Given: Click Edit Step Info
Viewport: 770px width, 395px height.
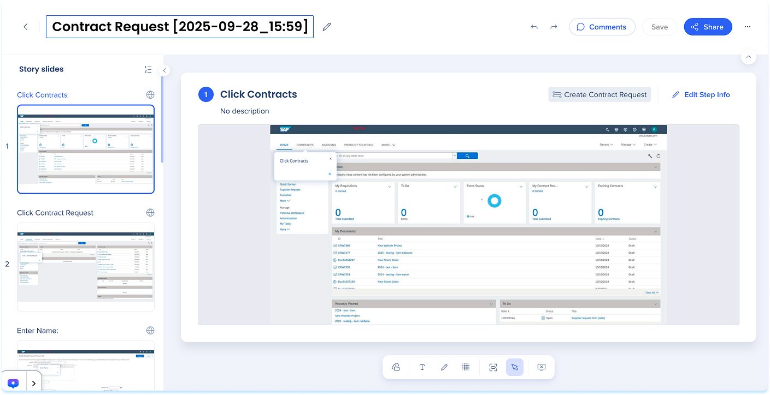Looking at the screenshot, I should tap(701, 94).
